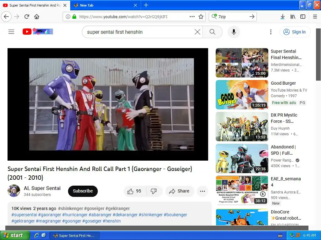Click Internet Explorer quick launch icon
Screen dimensions: 321x240
37,235
